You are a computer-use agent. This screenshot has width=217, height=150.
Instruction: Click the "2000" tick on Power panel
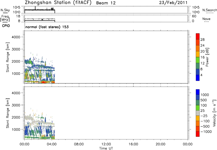(x=16, y=61)
